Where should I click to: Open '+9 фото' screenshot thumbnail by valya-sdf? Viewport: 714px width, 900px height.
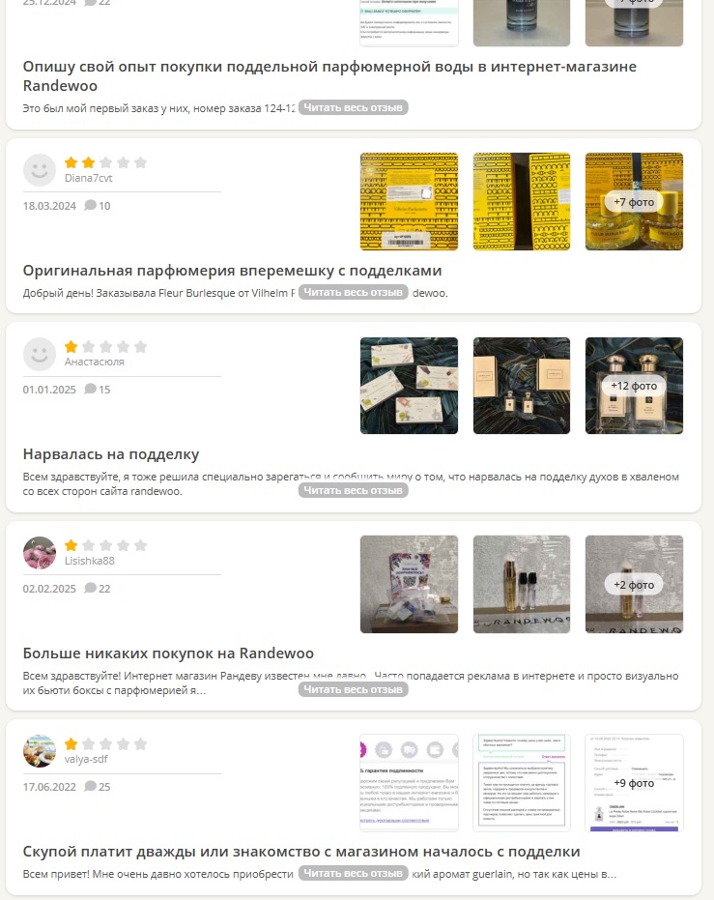coord(634,783)
